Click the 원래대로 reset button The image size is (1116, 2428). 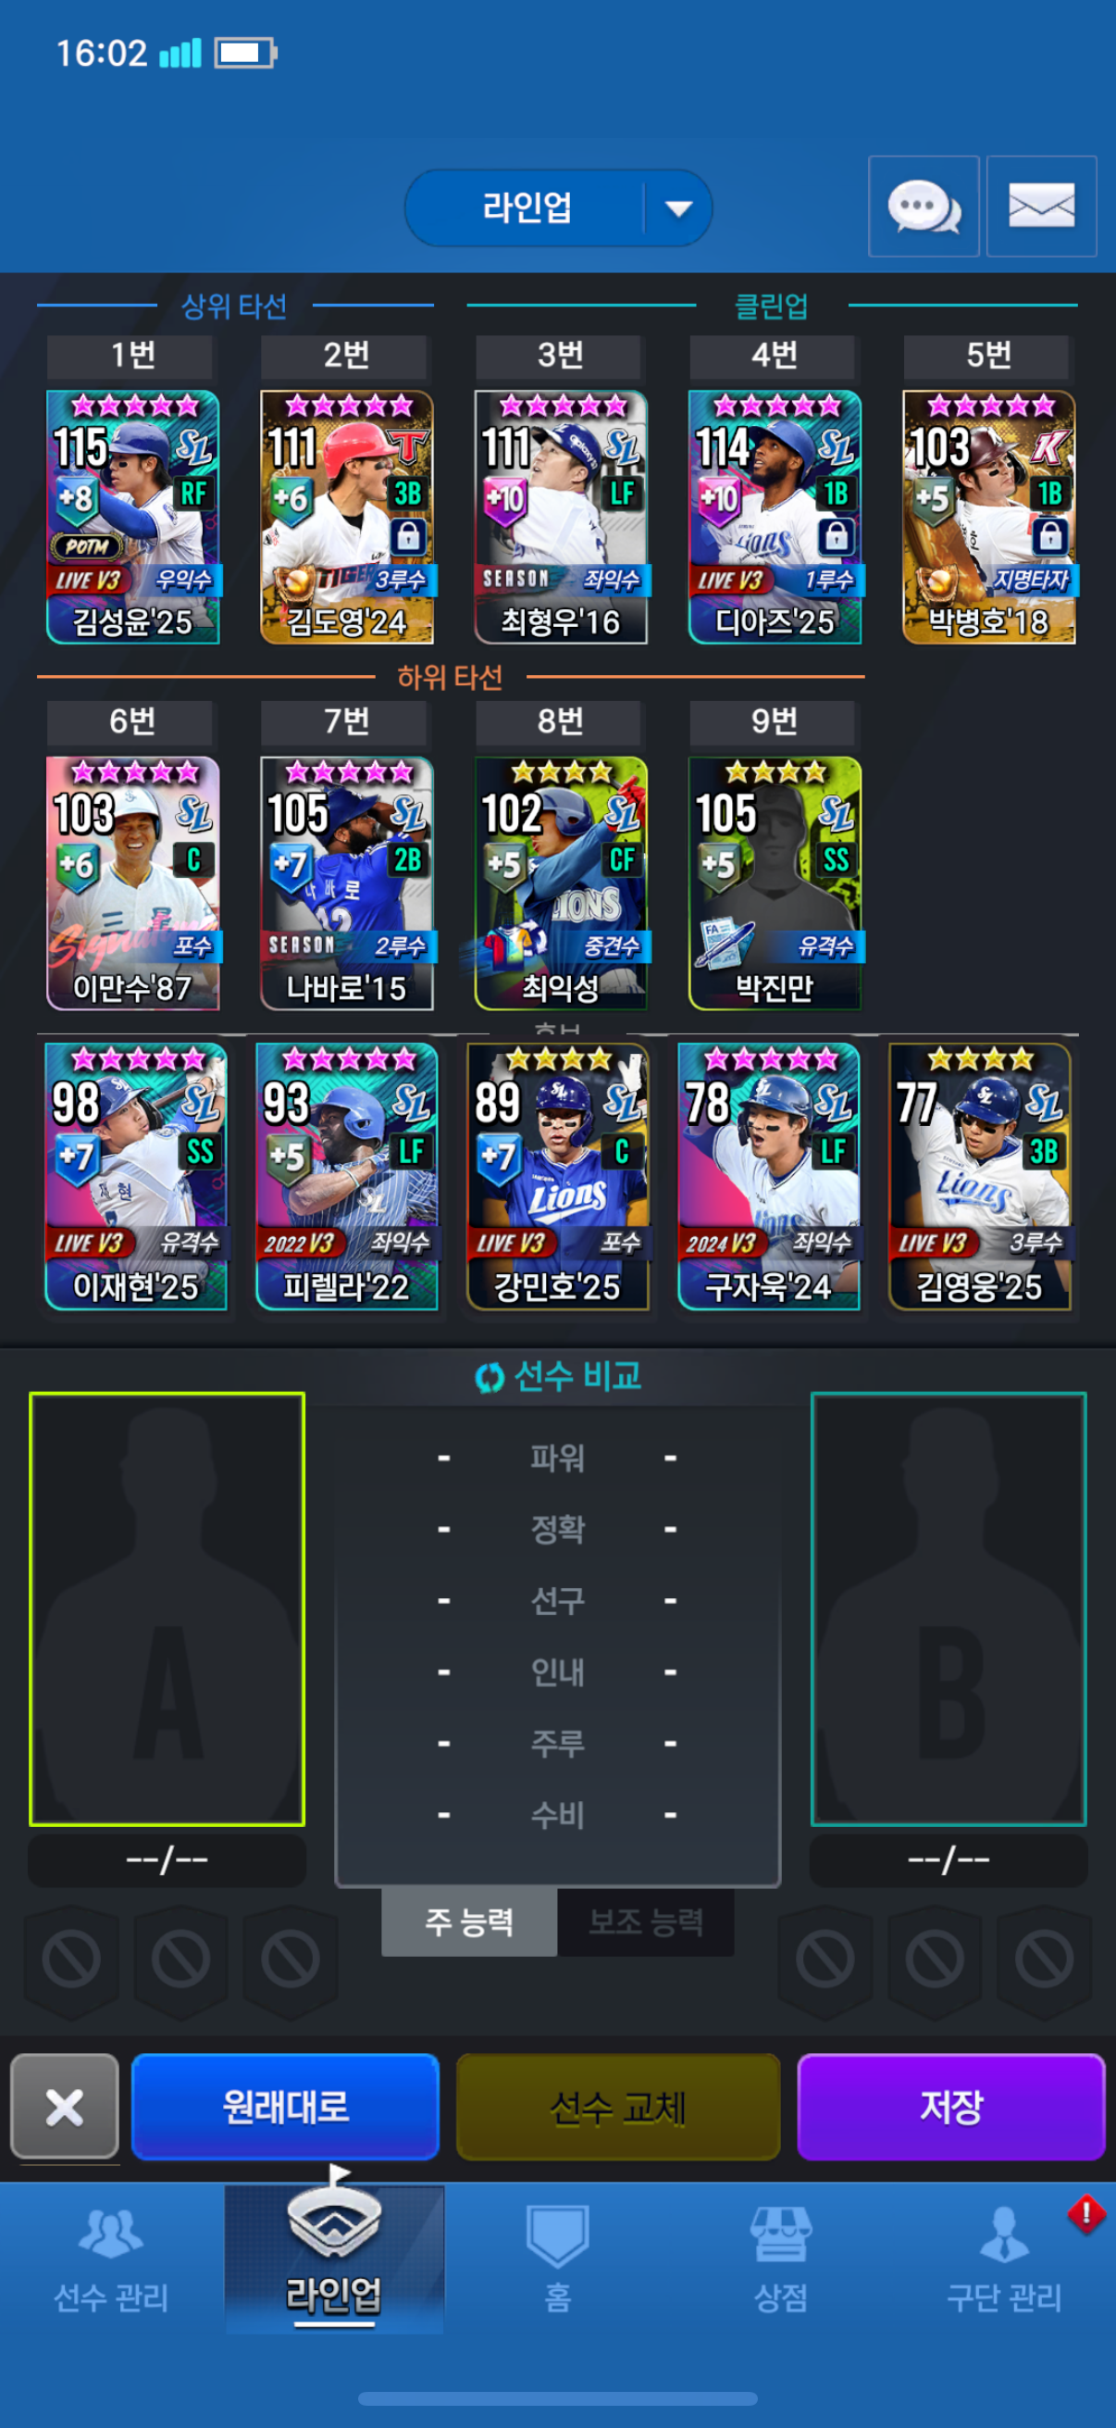click(x=285, y=2107)
